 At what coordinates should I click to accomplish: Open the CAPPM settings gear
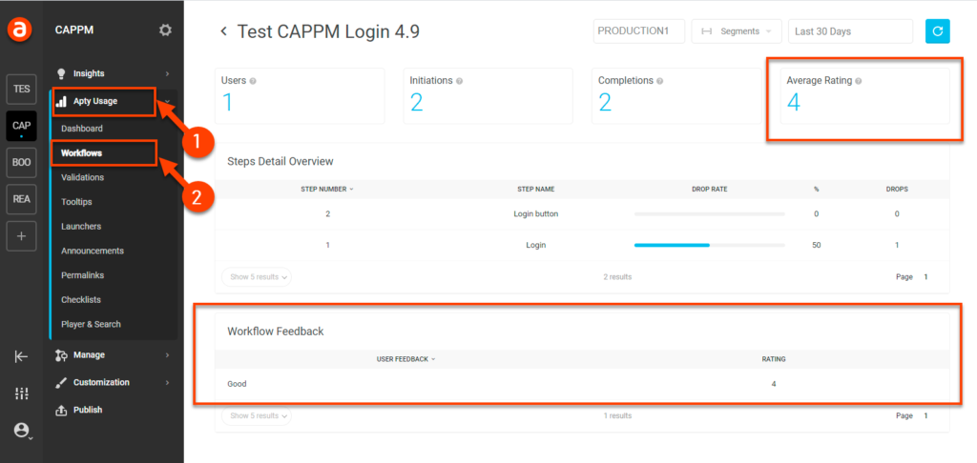coord(165,30)
